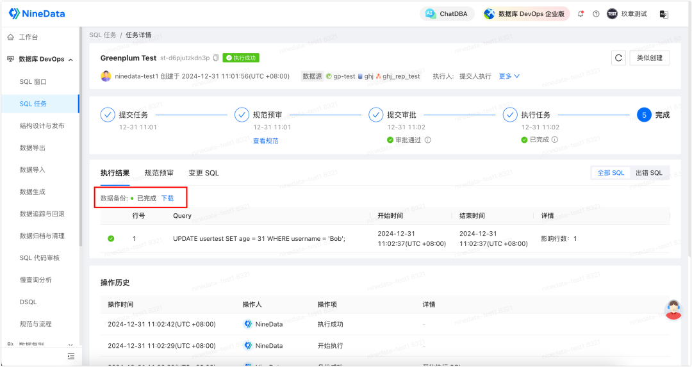Switch to the 出错 SQL filter
This screenshot has height=367, width=692.
tap(648, 173)
